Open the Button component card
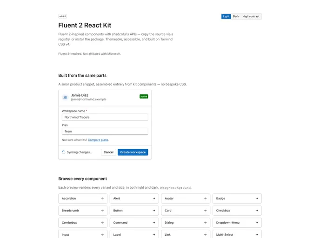This screenshot has width=320, height=238. pos(134,211)
